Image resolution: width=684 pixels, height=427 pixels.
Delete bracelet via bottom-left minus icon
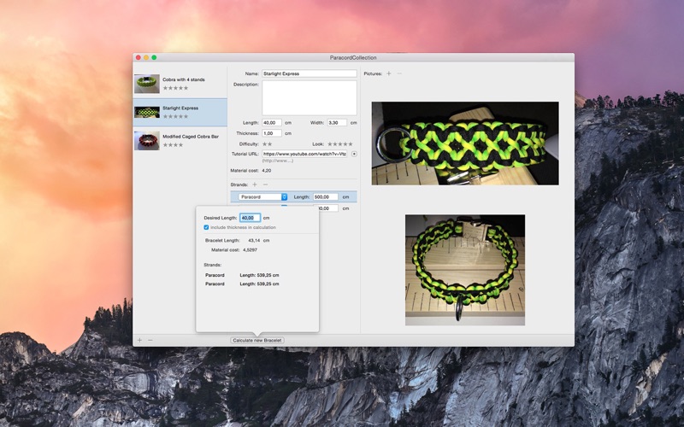[x=150, y=340]
